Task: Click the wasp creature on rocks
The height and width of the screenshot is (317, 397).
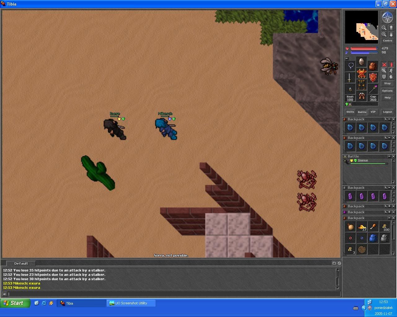Action: (329, 66)
